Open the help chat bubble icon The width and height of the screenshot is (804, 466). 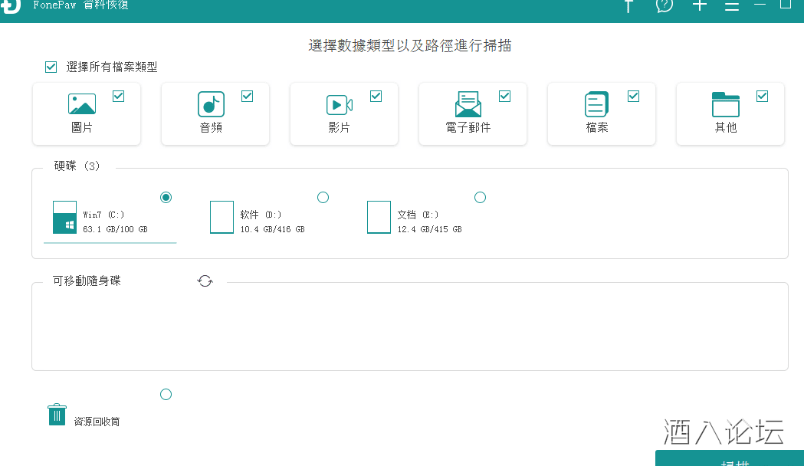(665, 5)
